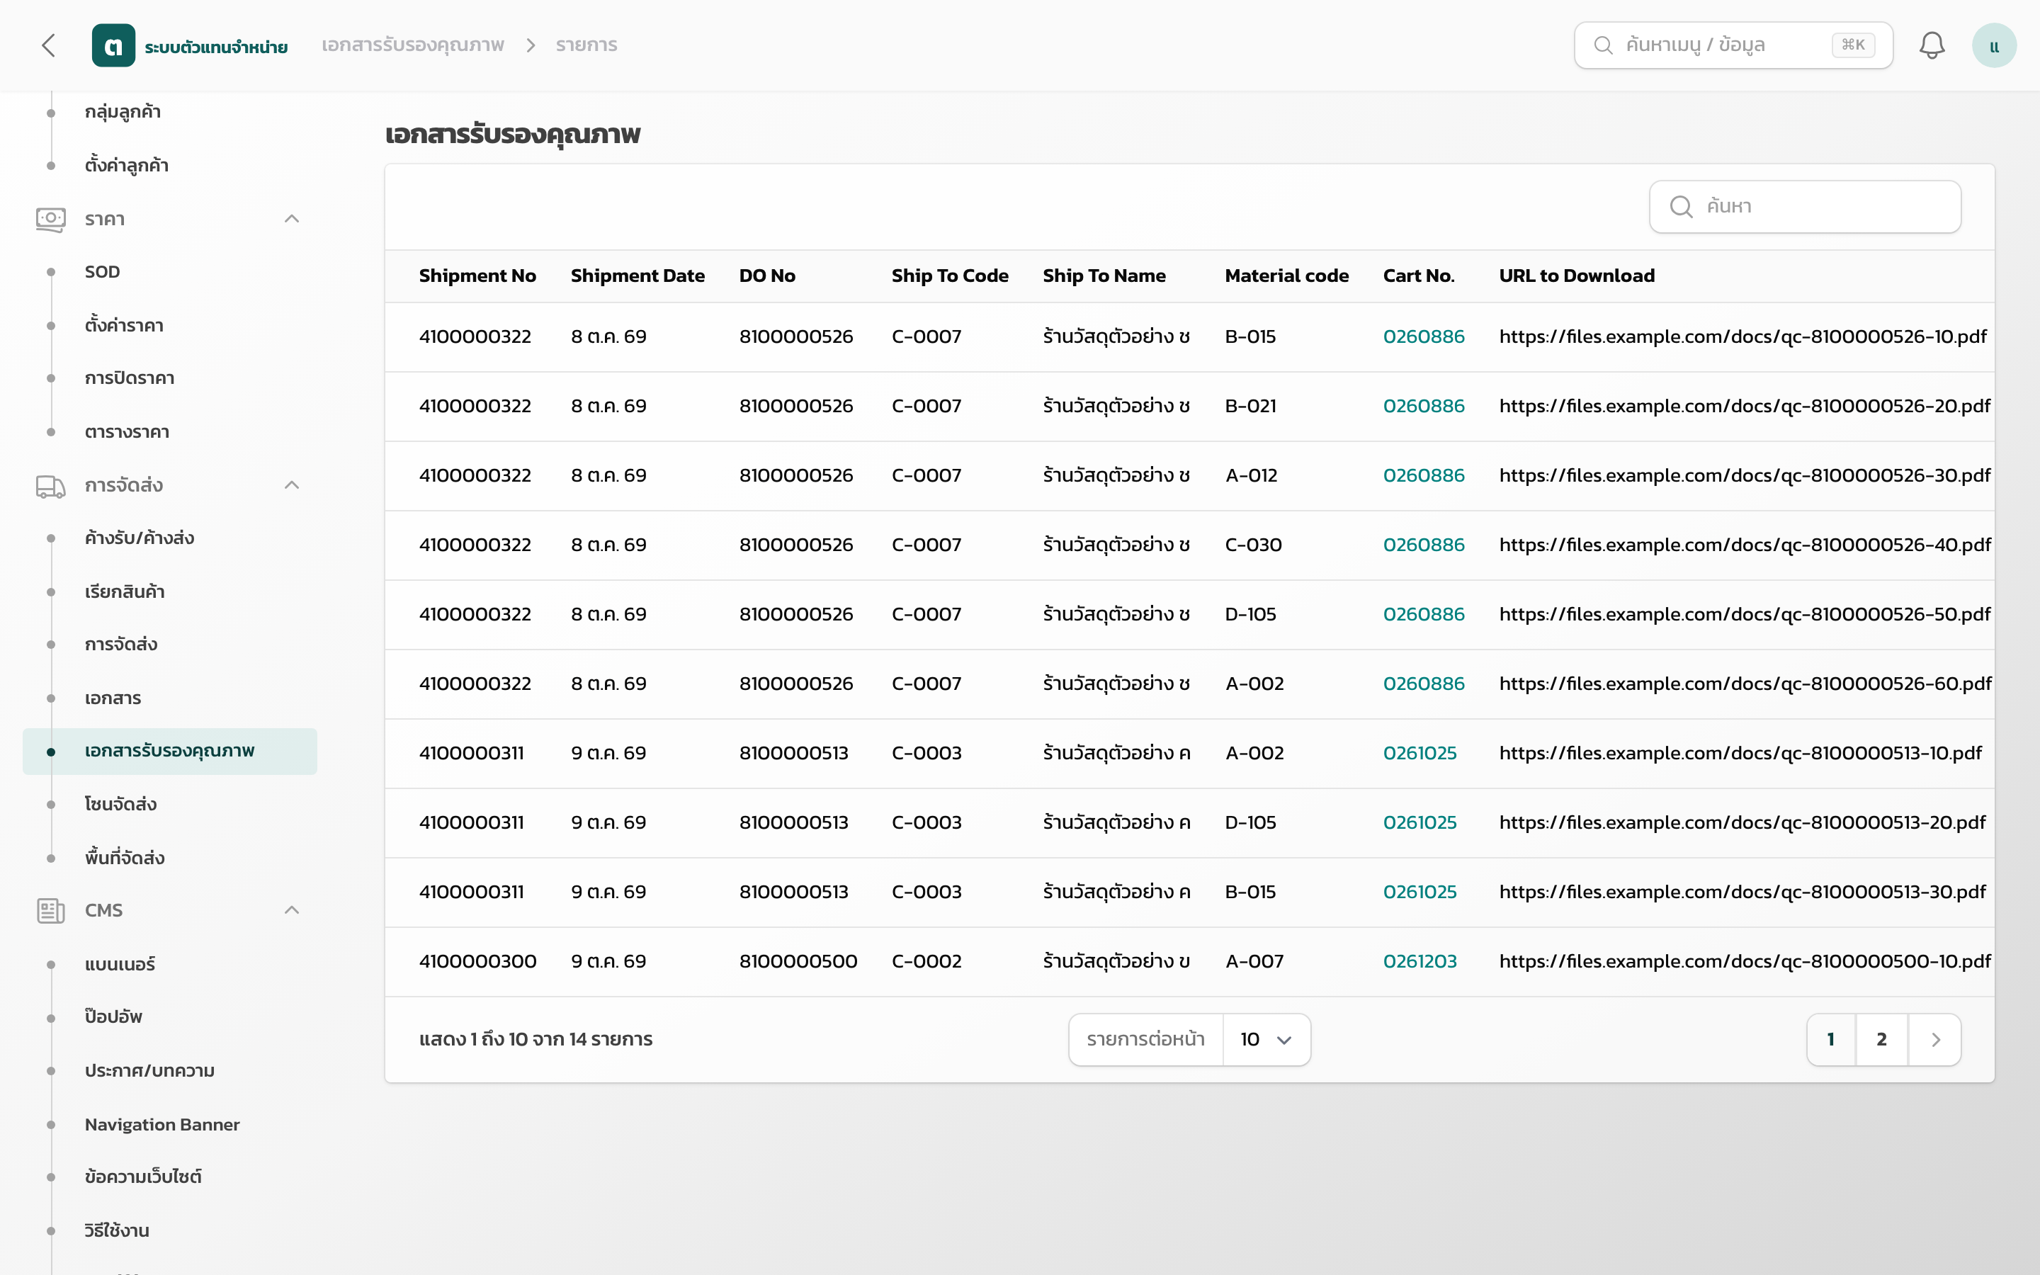Focus the ค้นหา table search field
Image resolution: width=2040 pixels, height=1275 pixels.
[1805, 207]
